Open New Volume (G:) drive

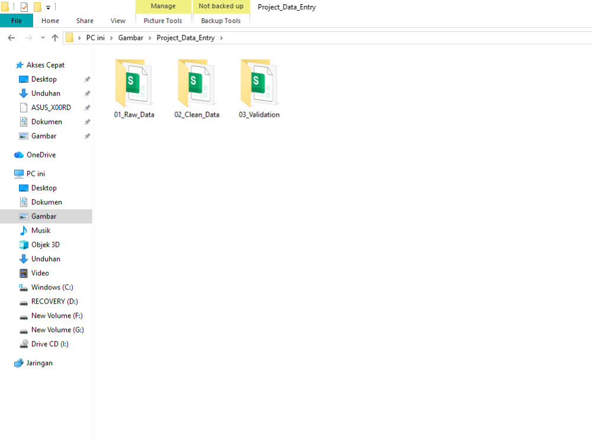pos(57,330)
